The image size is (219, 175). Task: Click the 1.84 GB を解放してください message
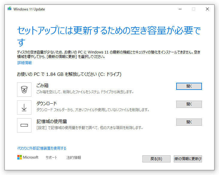[x=69, y=74]
